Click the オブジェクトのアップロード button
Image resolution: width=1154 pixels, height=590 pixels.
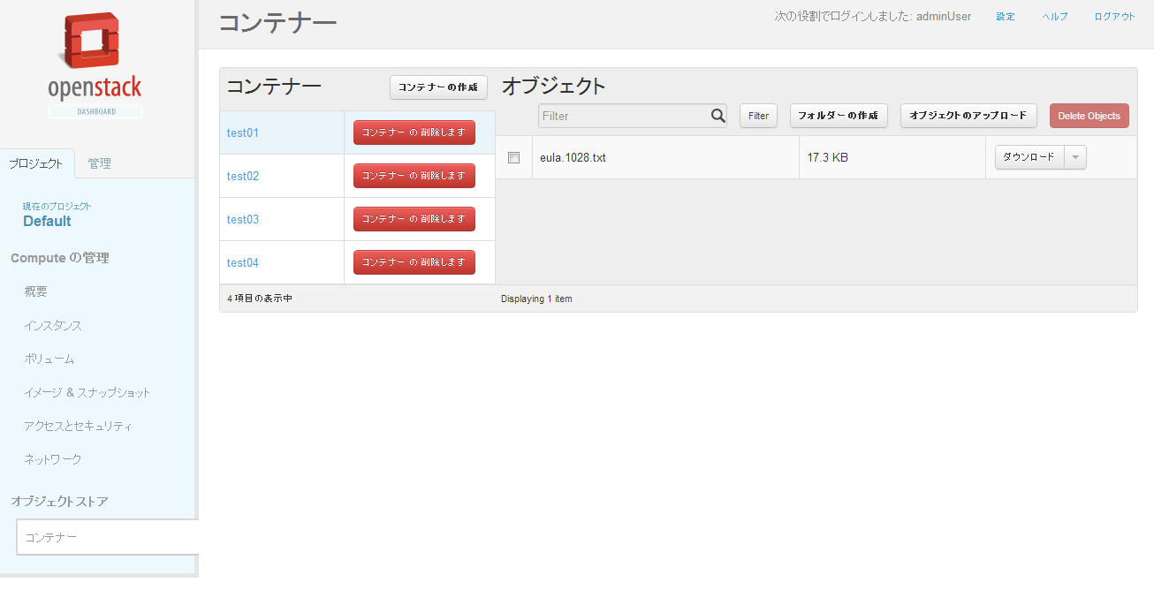(968, 116)
